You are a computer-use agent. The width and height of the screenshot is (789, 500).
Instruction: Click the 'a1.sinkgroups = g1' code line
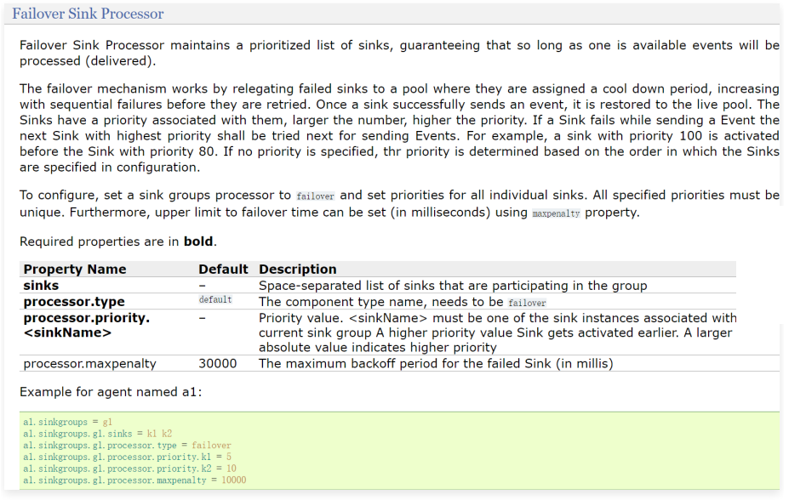coord(68,422)
